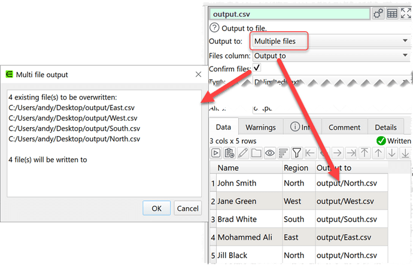Select the 'output/East.csv' cell
This screenshot has width=413, height=266.
coord(351,237)
